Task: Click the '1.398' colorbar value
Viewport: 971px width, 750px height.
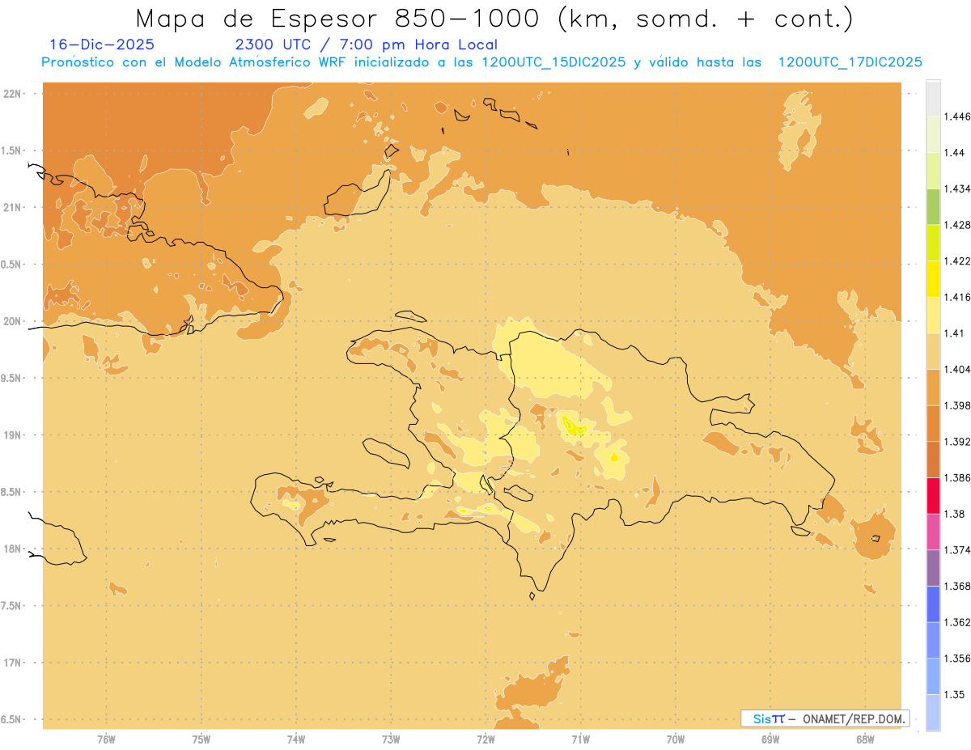Action: point(957,405)
